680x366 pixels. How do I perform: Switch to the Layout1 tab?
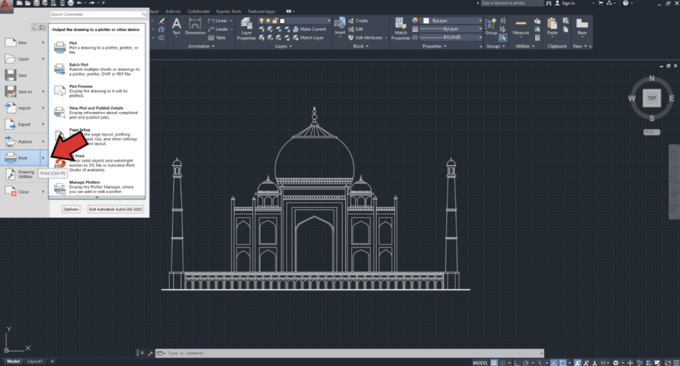click(35, 361)
